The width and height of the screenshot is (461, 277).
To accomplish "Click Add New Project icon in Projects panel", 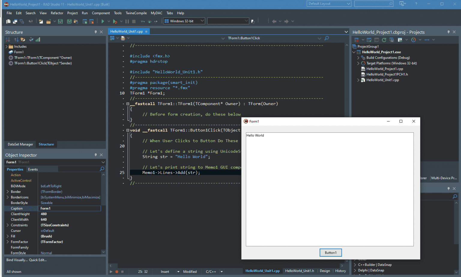I will pos(369,40).
